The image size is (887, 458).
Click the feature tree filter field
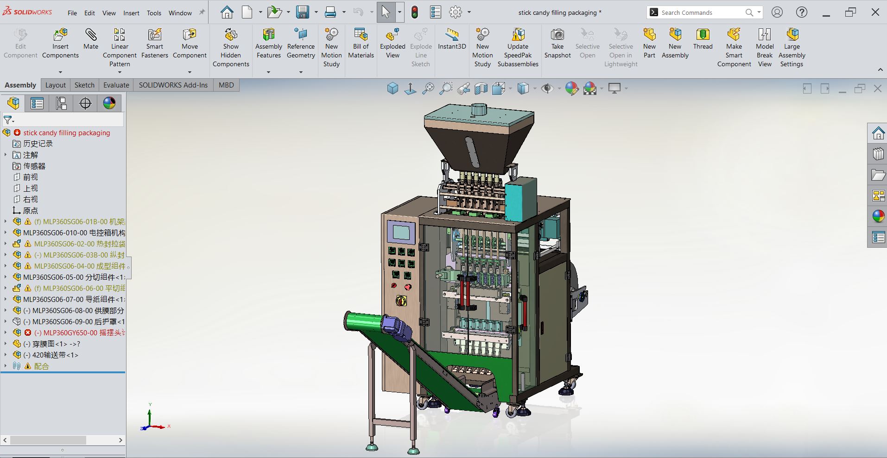point(63,120)
